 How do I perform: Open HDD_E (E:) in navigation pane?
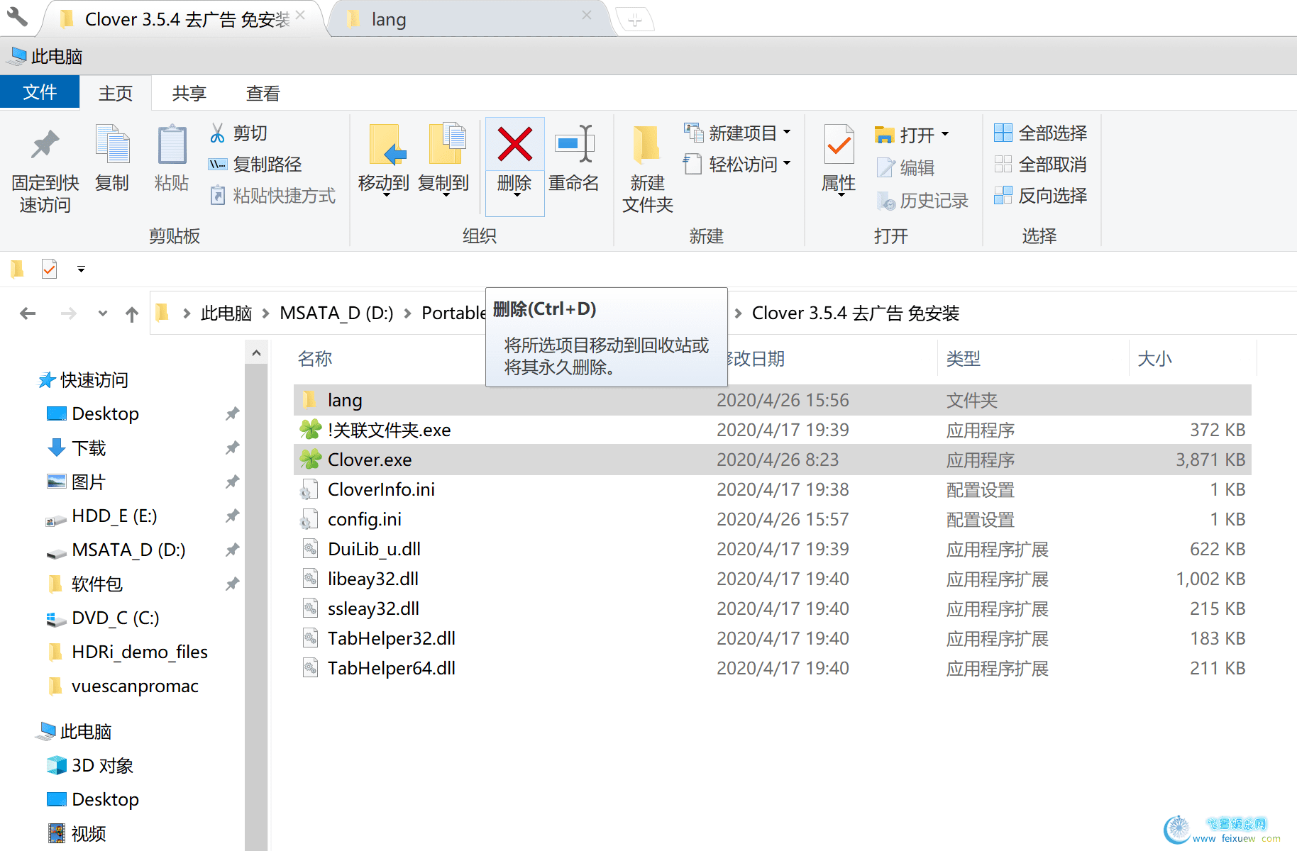[x=101, y=516]
